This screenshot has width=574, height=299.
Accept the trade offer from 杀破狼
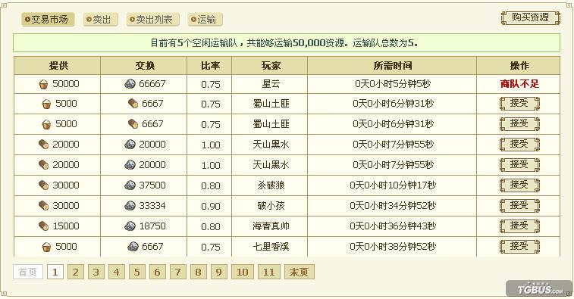[x=519, y=185]
